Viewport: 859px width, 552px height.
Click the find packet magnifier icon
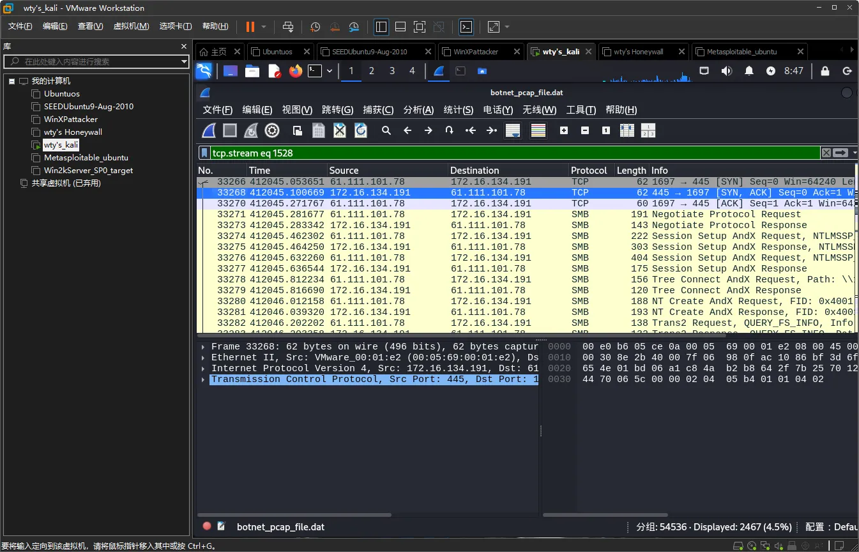(x=386, y=131)
